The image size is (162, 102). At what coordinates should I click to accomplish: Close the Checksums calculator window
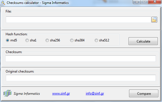[x=155, y=2]
